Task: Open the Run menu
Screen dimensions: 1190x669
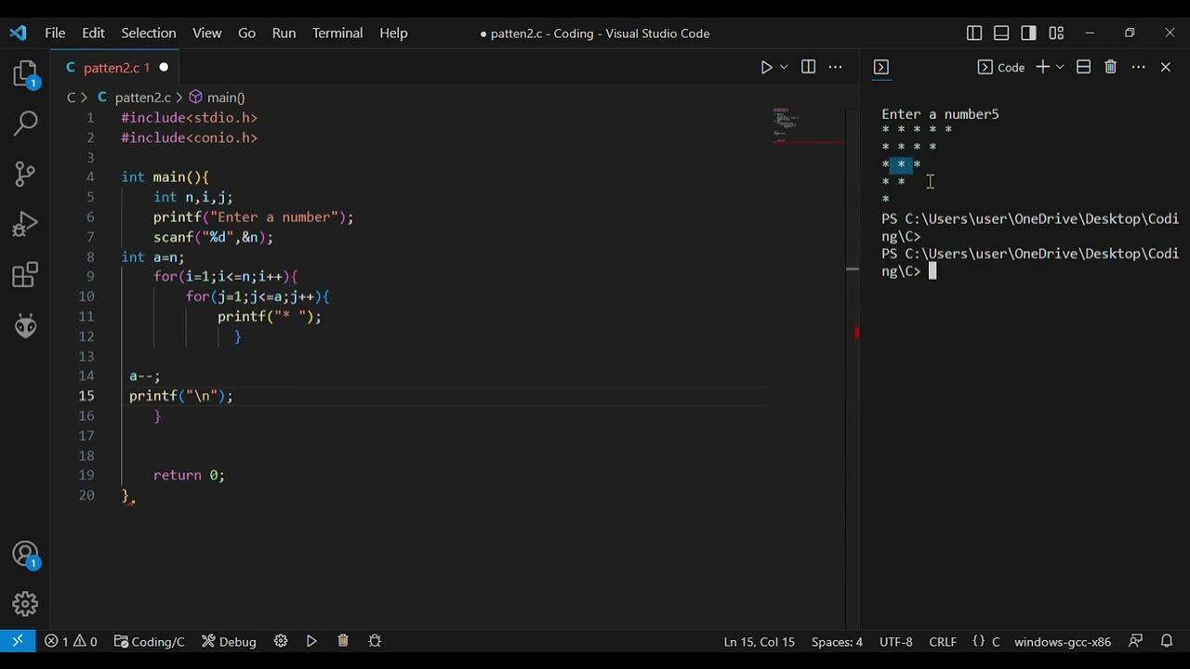Action: pyautogui.click(x=284, y=33)
